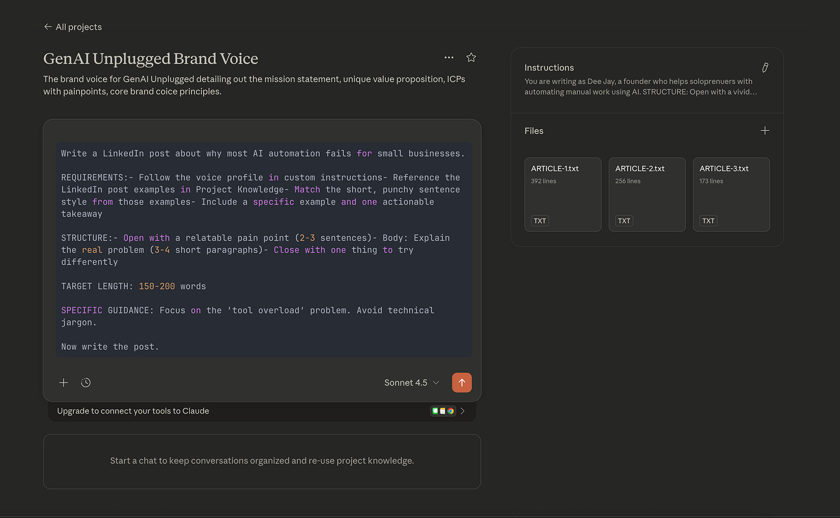Edit instructions with the pencil icon
Screen dimensions: 840x518
point(765,67)
